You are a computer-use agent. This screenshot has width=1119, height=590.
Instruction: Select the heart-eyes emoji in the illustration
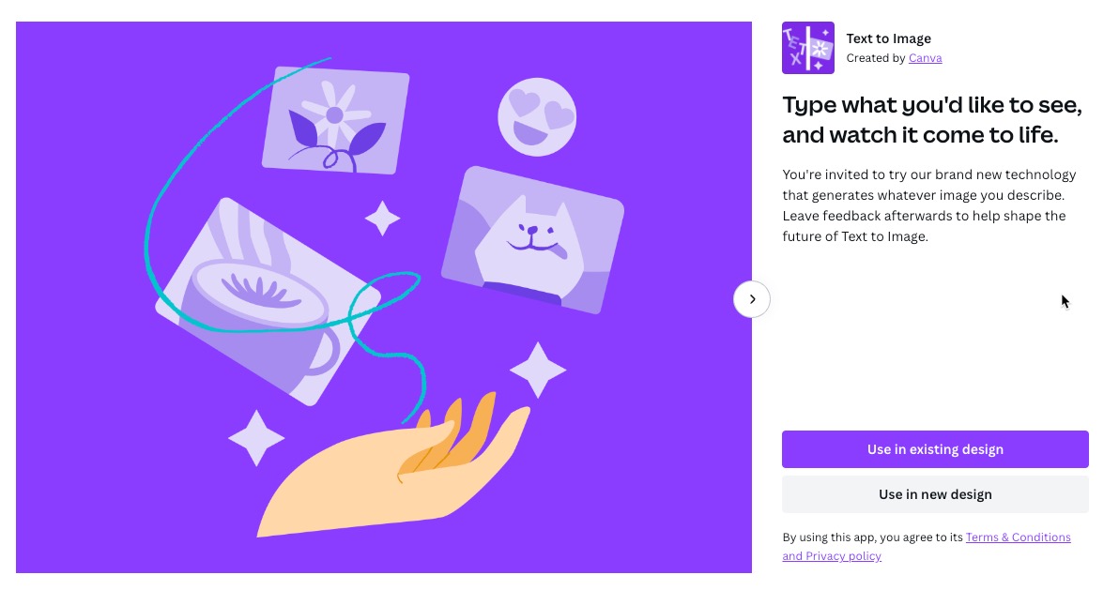[x=537, y=117]
